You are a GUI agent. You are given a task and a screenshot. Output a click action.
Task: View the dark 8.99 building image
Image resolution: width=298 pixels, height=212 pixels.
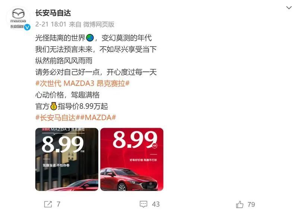tap(67, 159)
